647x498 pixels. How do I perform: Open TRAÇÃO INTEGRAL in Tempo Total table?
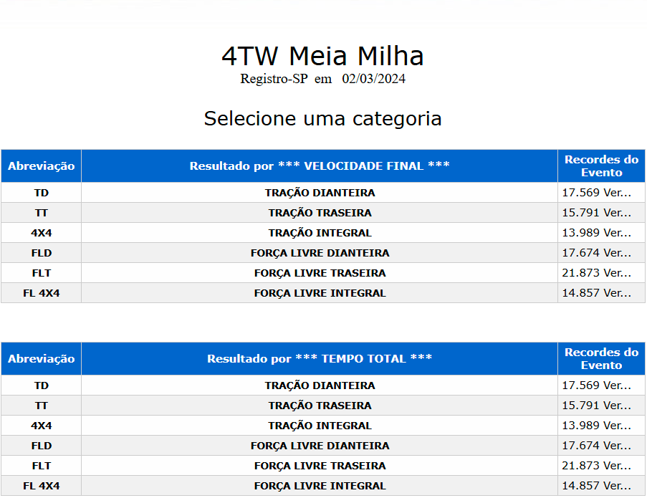coord(320,426)
